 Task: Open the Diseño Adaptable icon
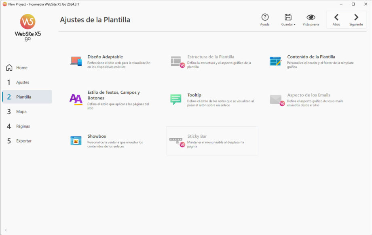point(76,61)
